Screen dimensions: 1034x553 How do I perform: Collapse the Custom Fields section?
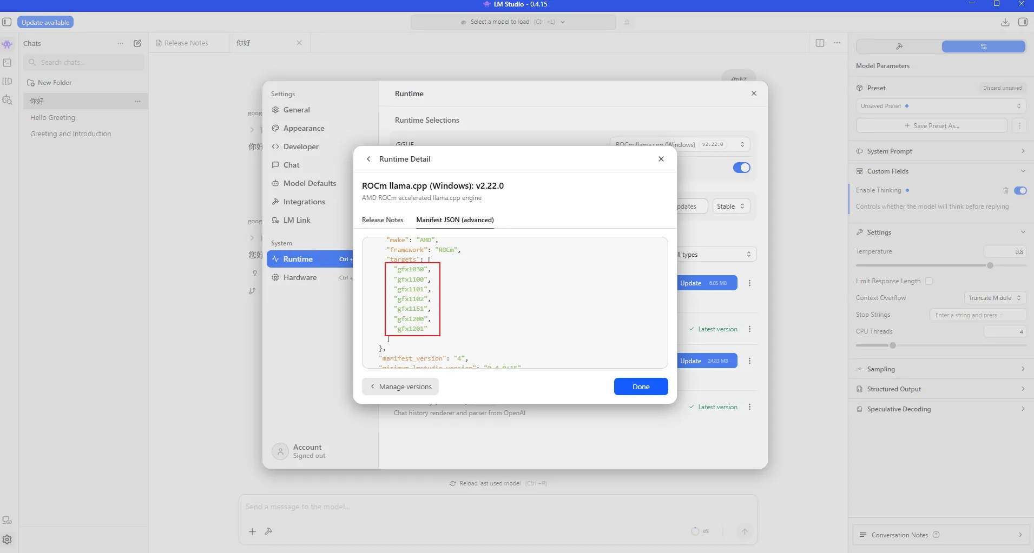[x=940, y=171]
